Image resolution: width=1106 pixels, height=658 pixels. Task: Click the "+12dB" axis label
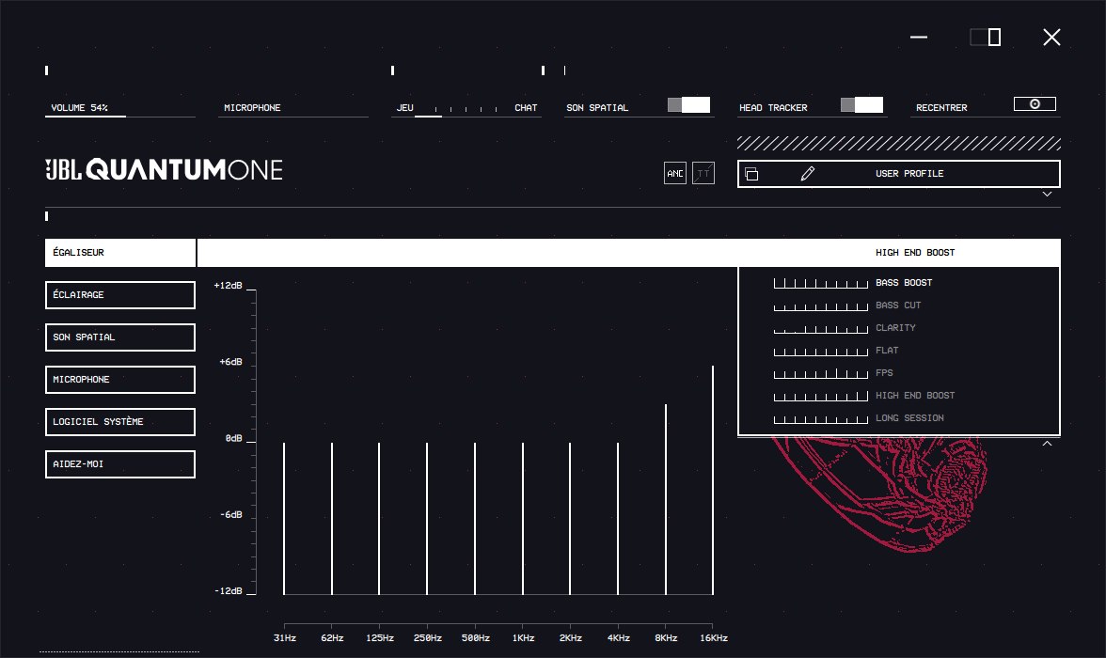click(x=228, y=286)
